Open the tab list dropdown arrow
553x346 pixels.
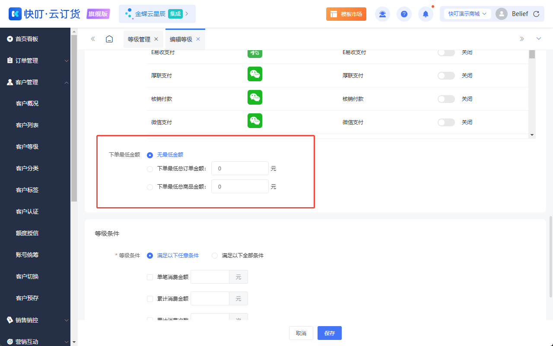539,39
